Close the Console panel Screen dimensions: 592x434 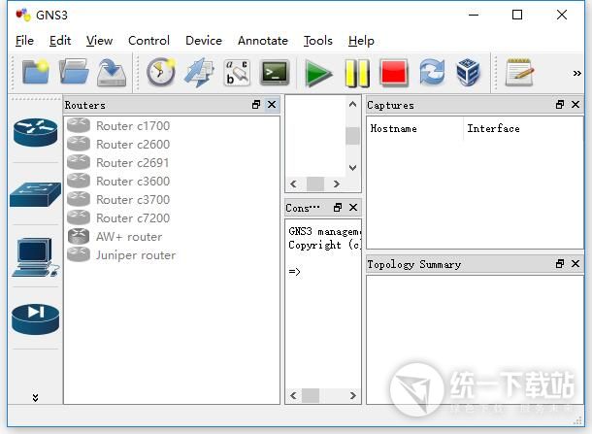[353, 208]
